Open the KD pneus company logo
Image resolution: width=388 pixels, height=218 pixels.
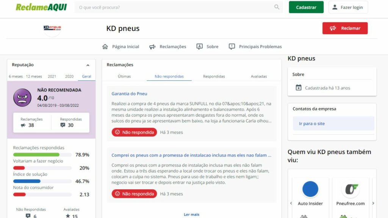coord(52,28)
